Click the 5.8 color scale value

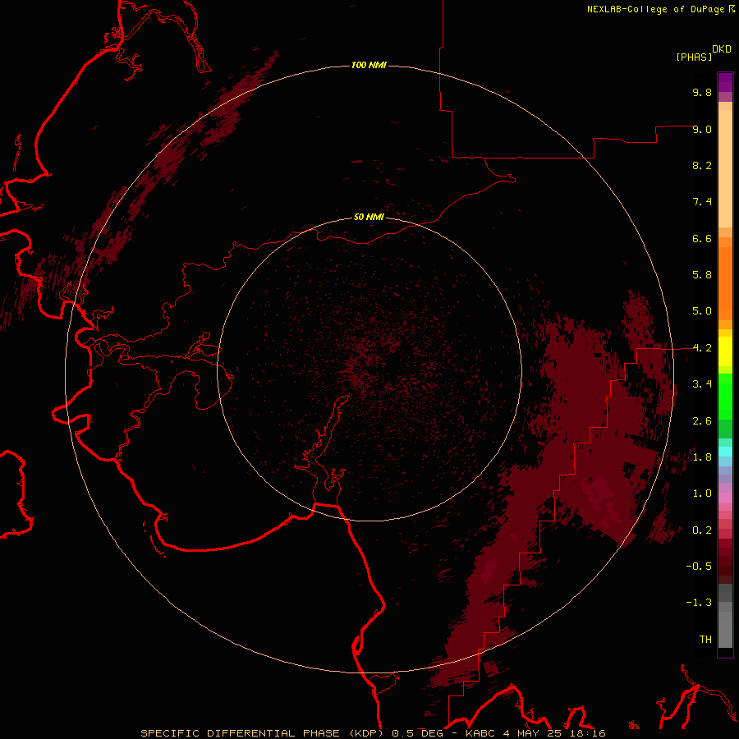(702, 275)
